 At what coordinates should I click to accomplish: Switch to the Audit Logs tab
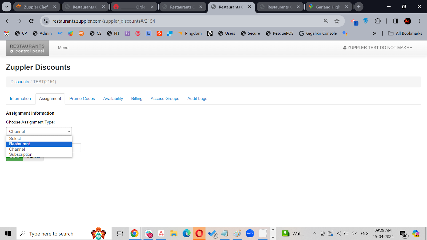tap(197, 99)
